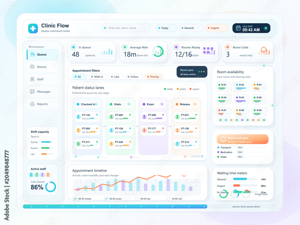300x225 pixels.
Task: Select the Urgent filter pill
Action: (x=216, y=28)
